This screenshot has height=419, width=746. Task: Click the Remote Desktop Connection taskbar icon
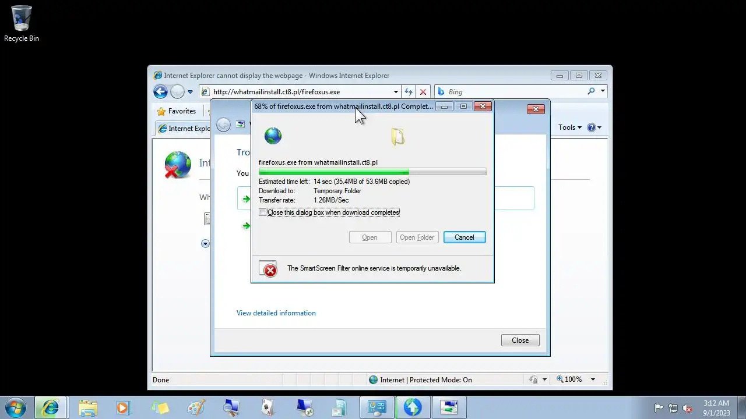pyautogui.click(x=304, y=407)
